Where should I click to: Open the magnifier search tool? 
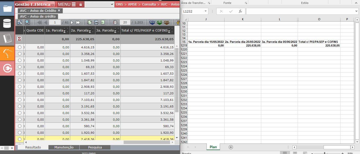27,22
